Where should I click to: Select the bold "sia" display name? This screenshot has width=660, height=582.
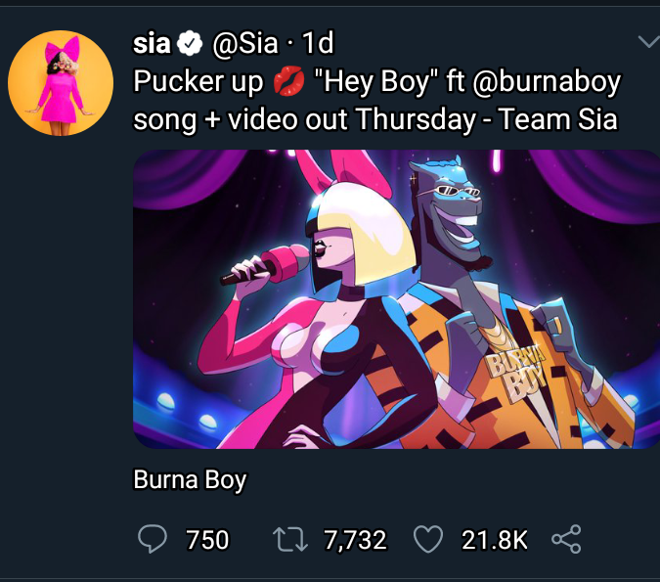[x=152, y=43]
